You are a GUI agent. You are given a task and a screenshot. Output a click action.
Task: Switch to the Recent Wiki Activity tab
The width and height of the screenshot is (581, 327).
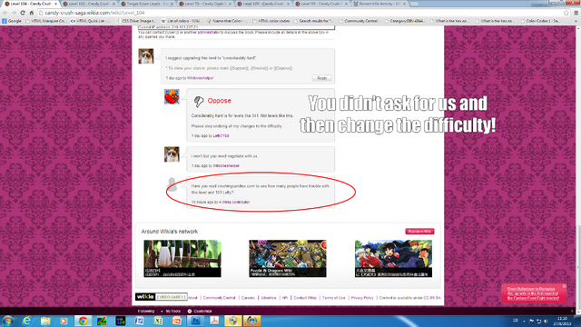(x=379, y=4)
